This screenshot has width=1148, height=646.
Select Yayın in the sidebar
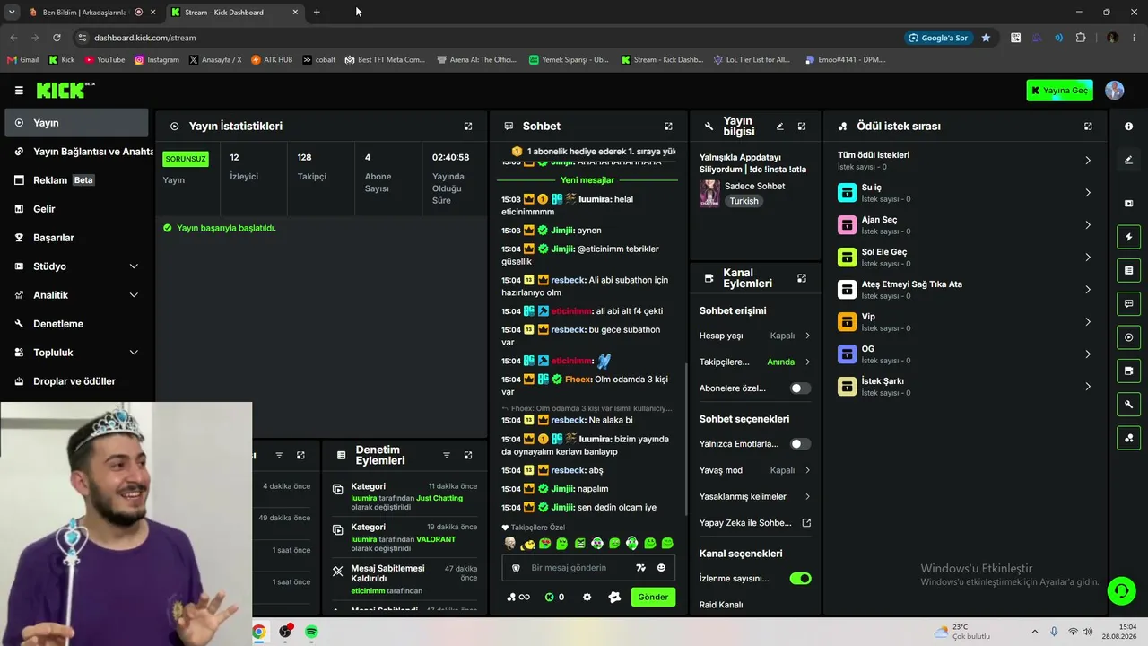[x=76, y=123]
